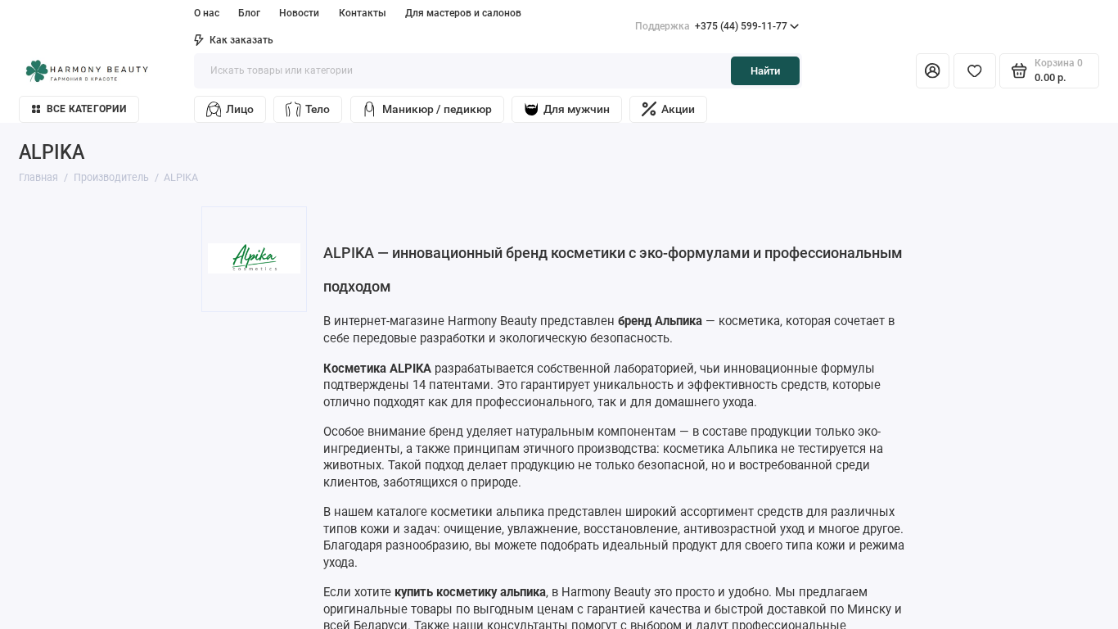Open the Лицо category label

click(x=240, y=109)
